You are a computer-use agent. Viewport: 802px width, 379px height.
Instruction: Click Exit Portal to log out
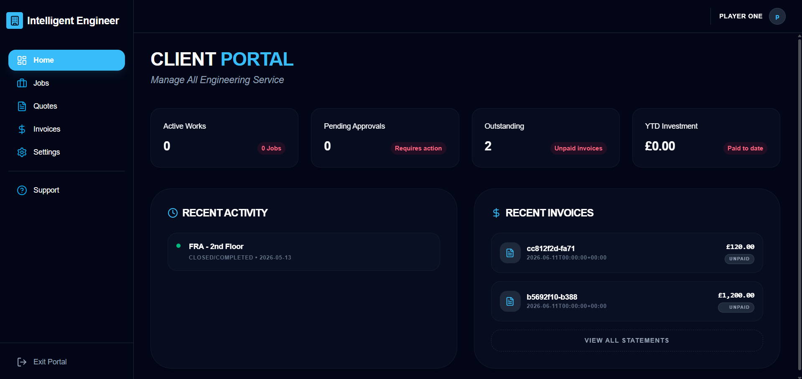click(66, 362)
